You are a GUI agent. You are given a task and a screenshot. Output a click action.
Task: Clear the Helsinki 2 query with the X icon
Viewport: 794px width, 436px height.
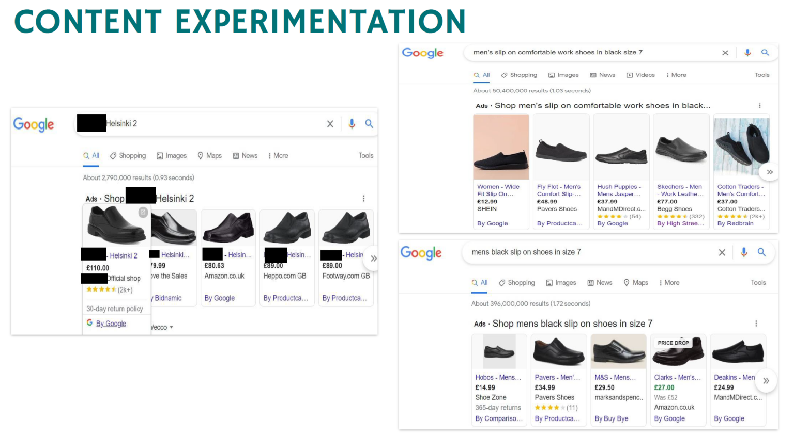tap(330, 124)
